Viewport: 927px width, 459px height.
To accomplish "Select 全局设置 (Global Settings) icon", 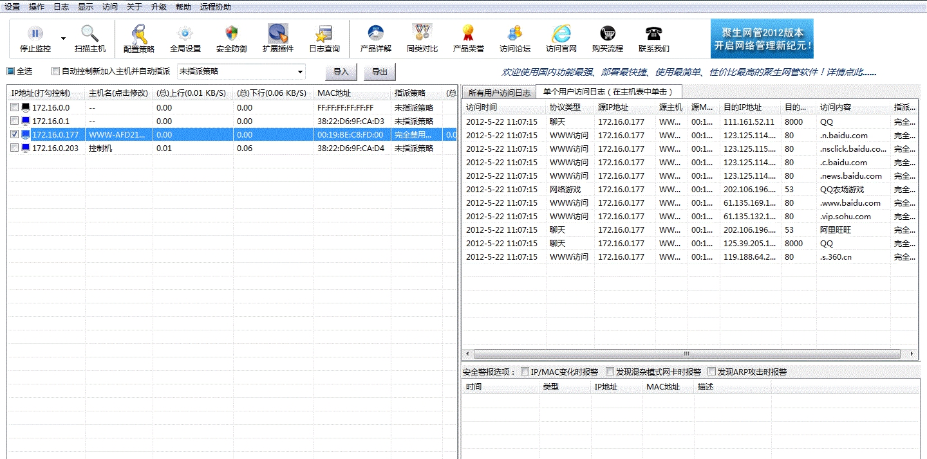I will point(184,38).
